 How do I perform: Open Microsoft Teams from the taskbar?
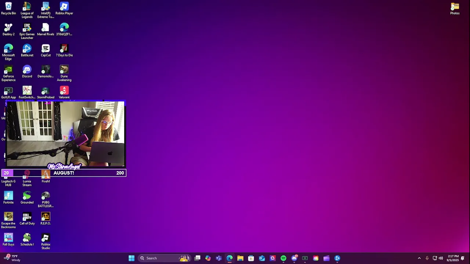219,258
